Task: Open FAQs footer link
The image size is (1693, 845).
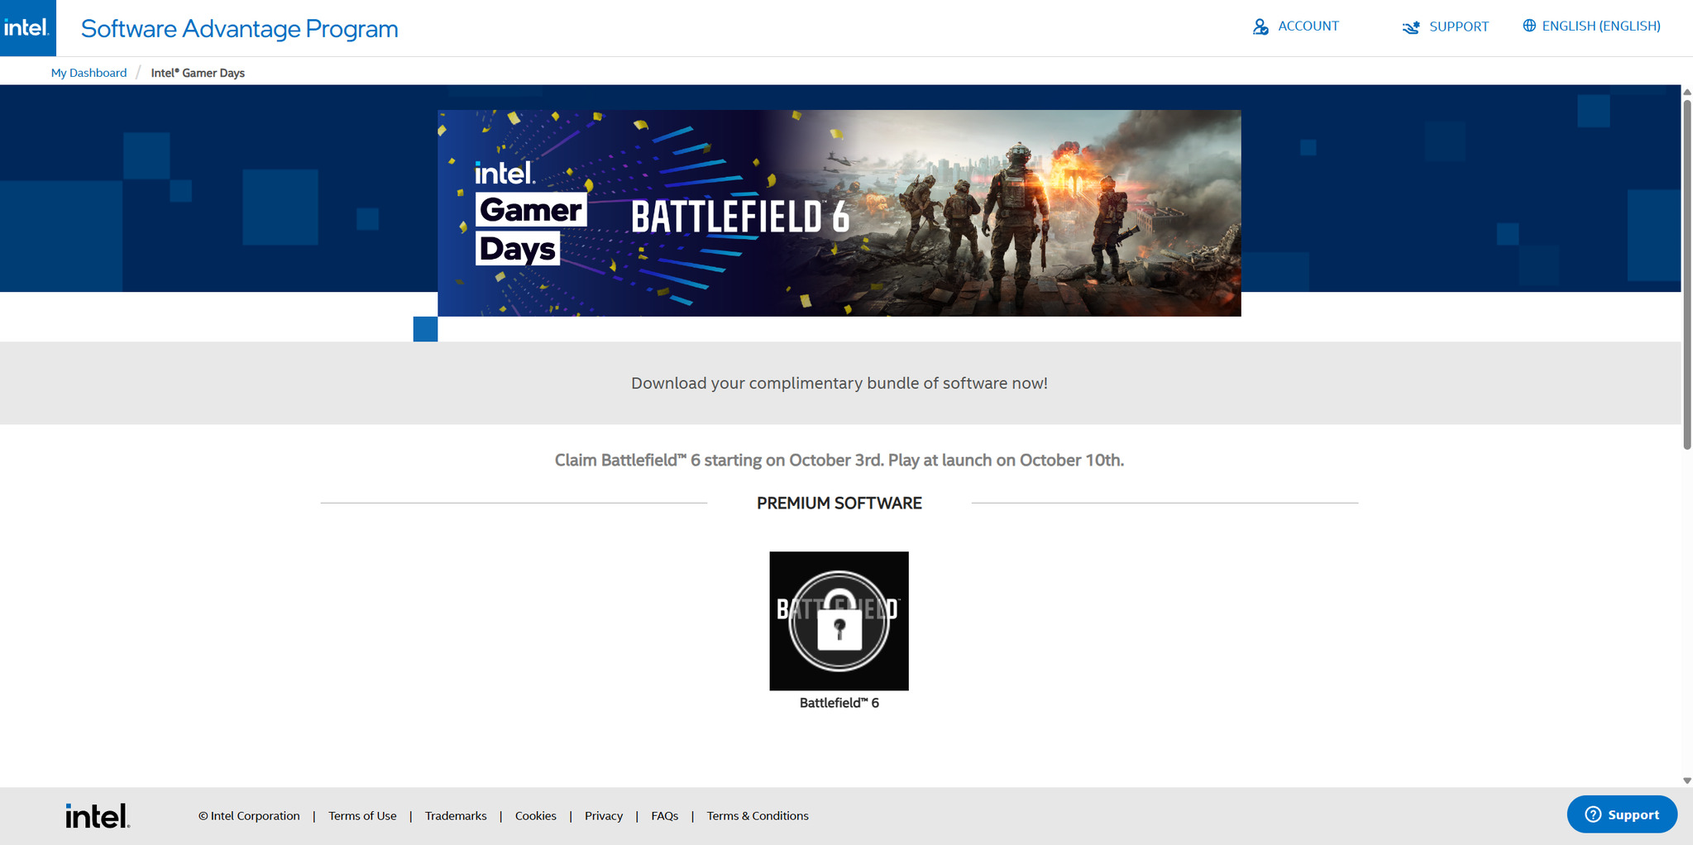Action: click(x=665, y=816)
